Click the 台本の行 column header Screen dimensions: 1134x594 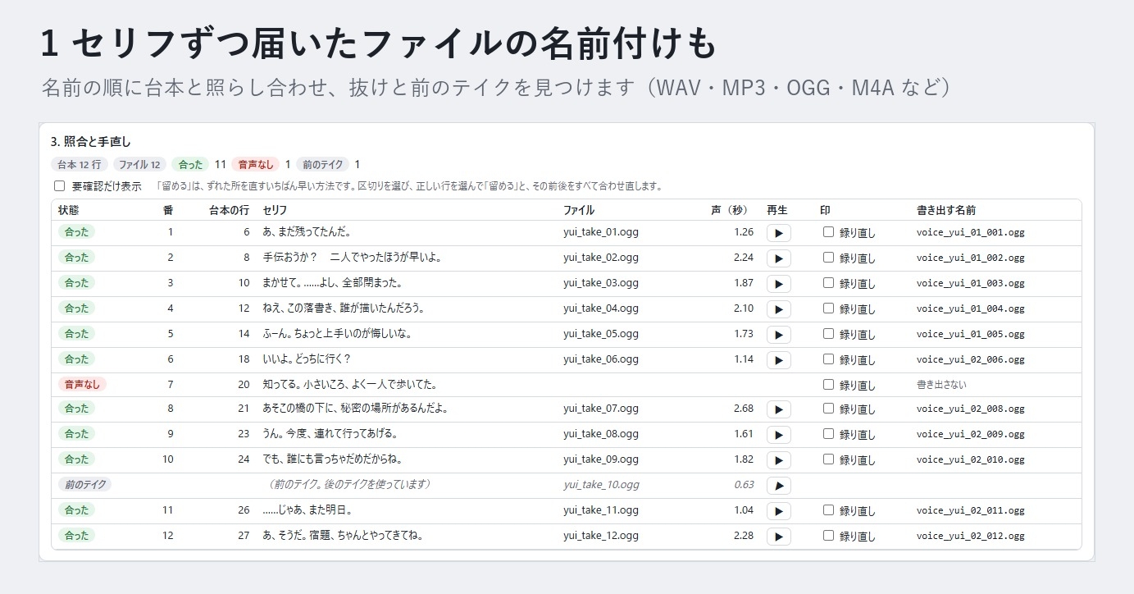230,211
